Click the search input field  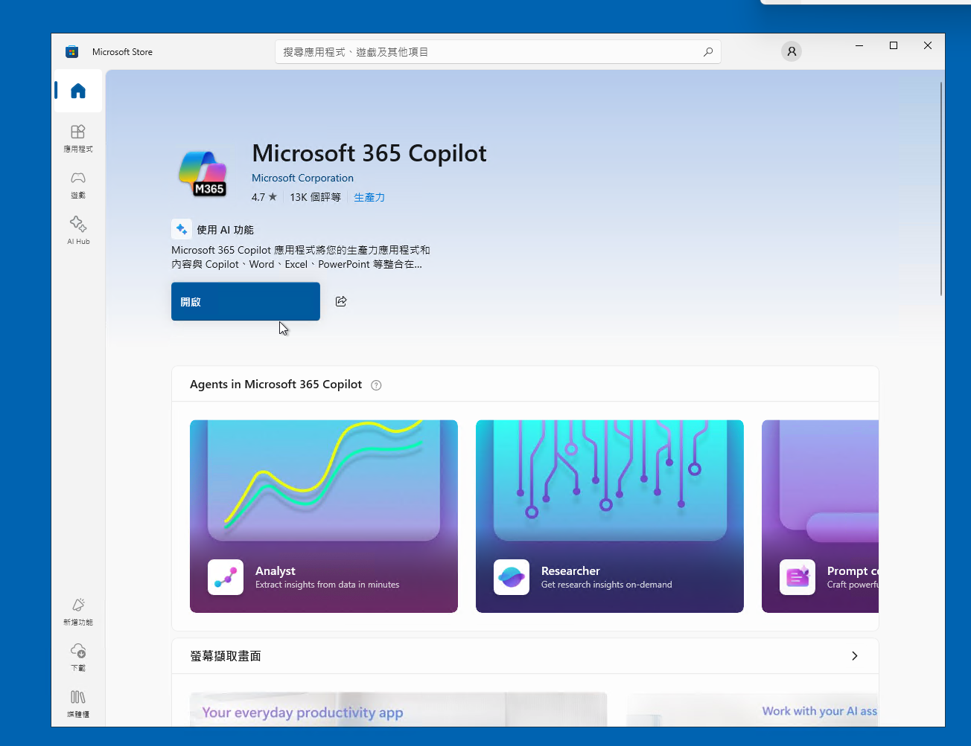(x=497, y=52)
